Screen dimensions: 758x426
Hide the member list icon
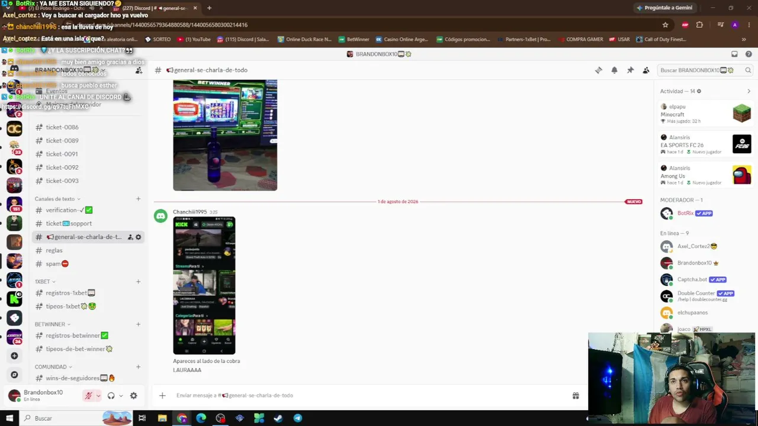(646, 70)
